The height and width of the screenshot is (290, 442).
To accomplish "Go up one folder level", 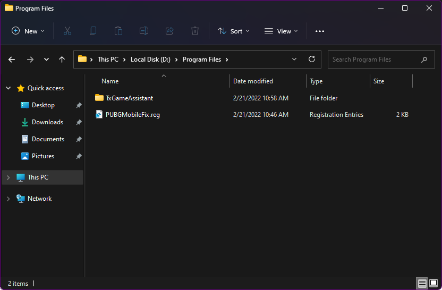I will coord(62,59).
